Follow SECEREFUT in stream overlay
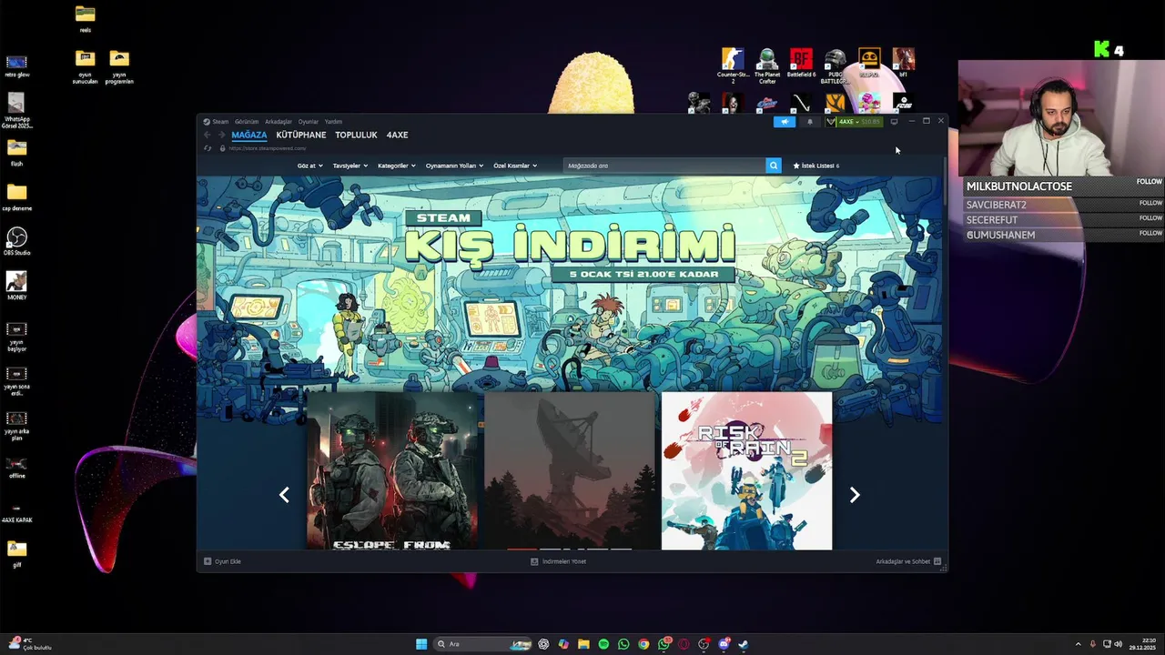Viewport: 1165px width, 655px height. (x=1150, y=218)
